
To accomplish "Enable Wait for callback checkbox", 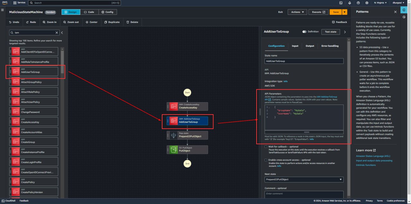I will point(266,147).
